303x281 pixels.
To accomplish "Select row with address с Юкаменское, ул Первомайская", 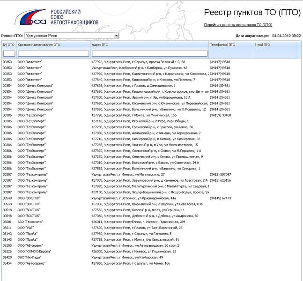I will coord(151,104).
